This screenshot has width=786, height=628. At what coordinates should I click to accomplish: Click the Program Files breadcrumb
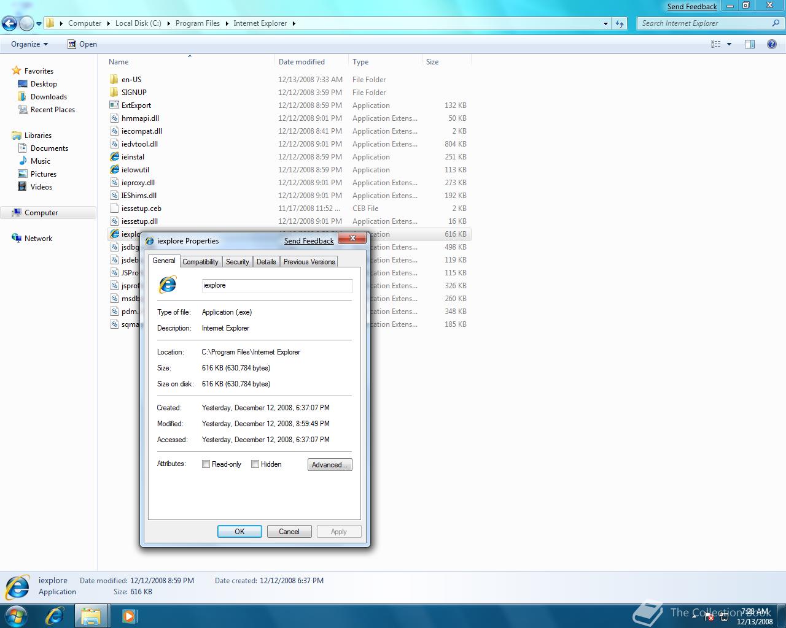(x=197, y=23)
